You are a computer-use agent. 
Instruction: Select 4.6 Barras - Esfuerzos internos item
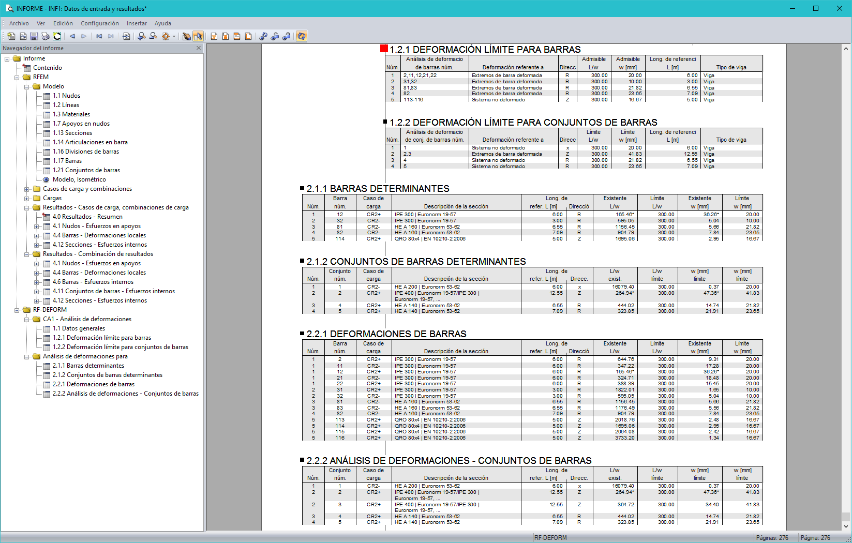93,282
